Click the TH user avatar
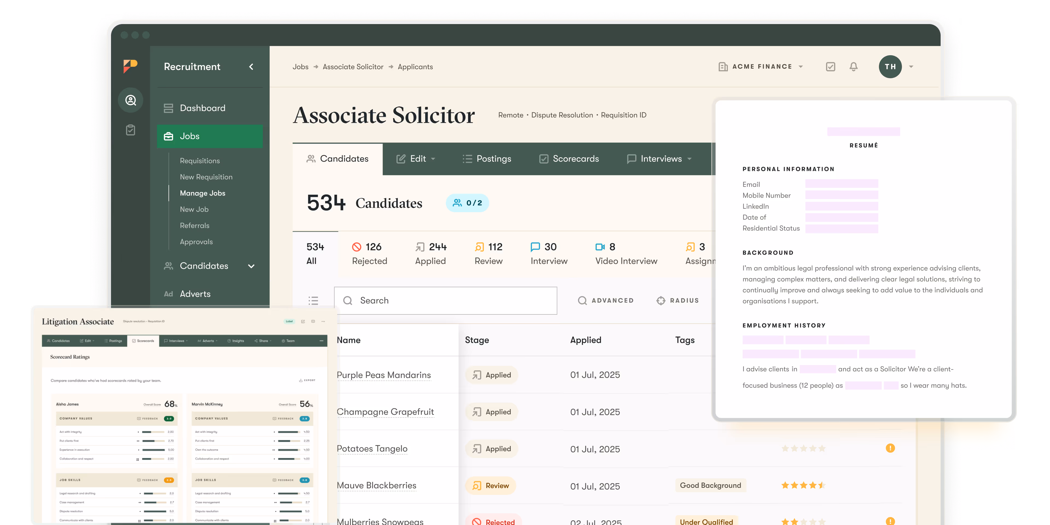Screen dimensions: 1050x525 (x=890, y=66)
